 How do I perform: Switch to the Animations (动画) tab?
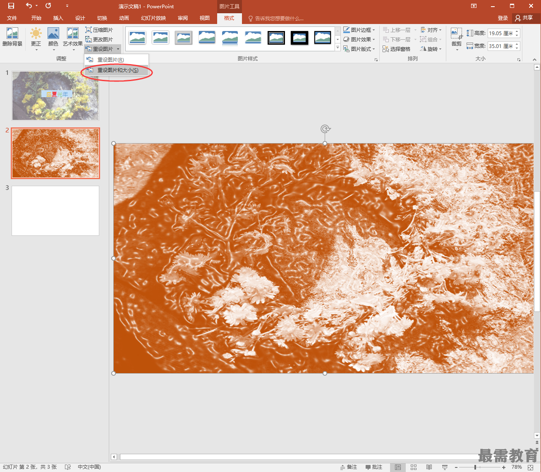click(124, 18)
